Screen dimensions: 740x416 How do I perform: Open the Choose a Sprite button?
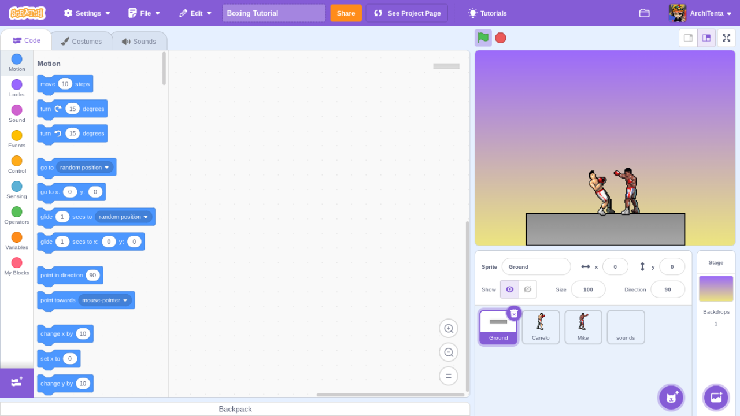(x=671, y=398)
